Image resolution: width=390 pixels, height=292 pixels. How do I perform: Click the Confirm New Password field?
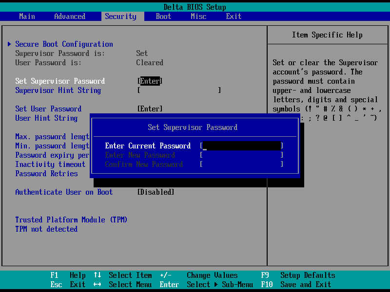(241, 164)
